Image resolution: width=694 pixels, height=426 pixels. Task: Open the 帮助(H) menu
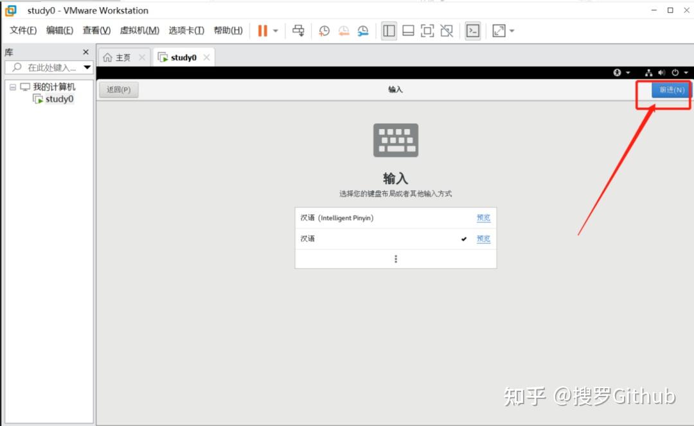point(228,30)
